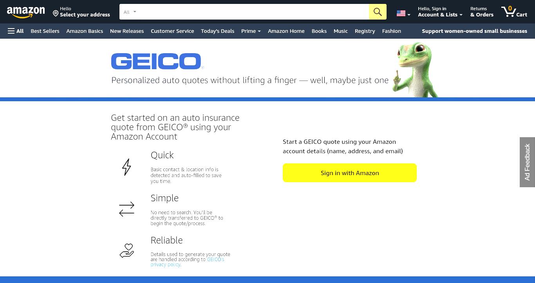This screenshot has height=283, width=535.
Task: Click the US flag language icon
Action: [x=401, y=13]
